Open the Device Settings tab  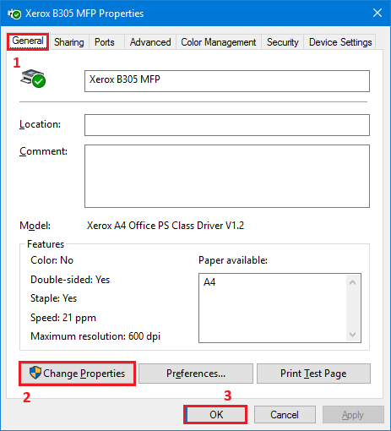340,42
